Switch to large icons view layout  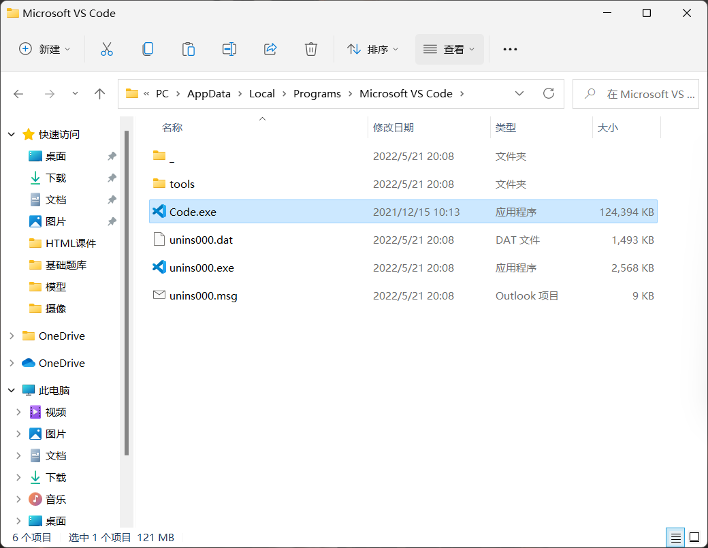[693, 537]
